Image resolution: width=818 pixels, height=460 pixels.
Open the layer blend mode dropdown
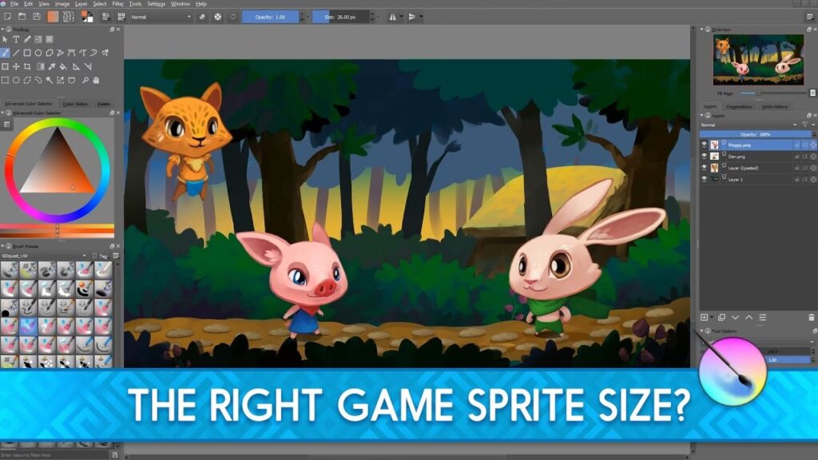click(746, 125)
